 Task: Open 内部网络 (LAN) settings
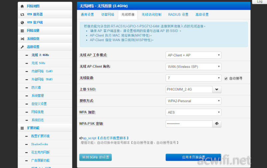coord(45,71)
